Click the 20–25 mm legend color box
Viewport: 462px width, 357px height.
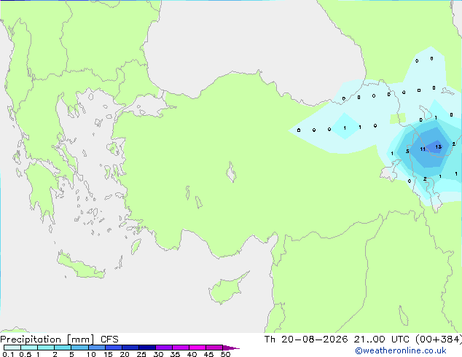[130, 348]
